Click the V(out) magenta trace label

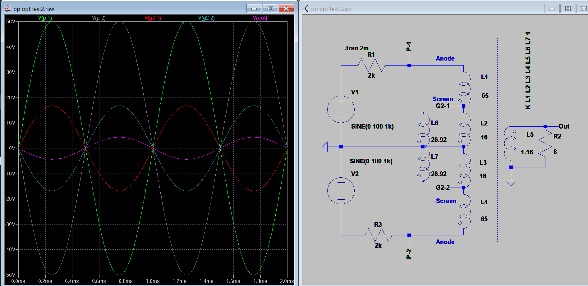[x=260, y=18]
